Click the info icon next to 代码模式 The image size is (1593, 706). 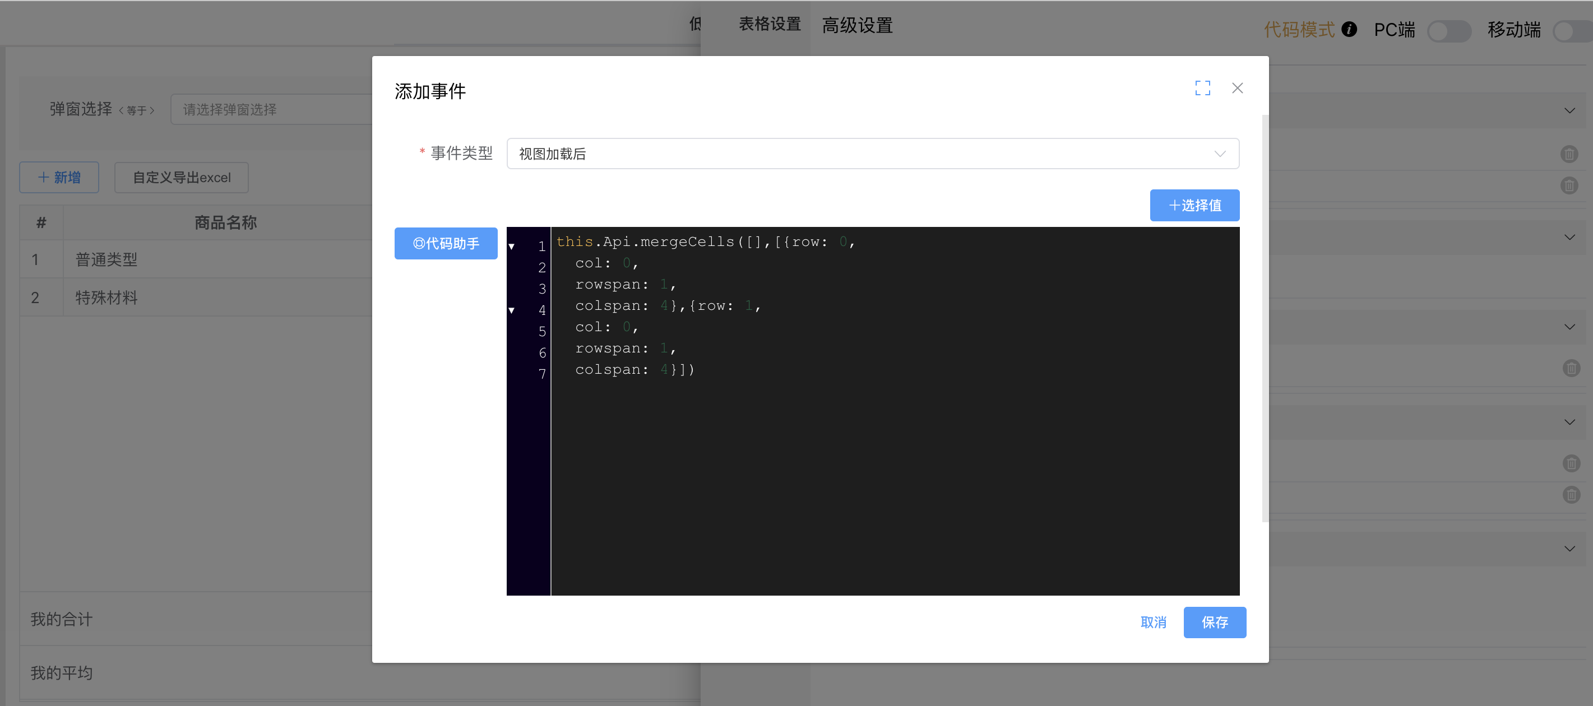click(1349, 29)
